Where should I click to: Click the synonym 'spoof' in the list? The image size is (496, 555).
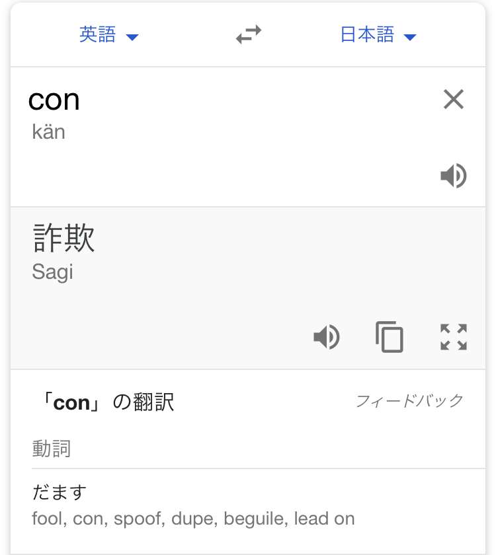pyautogui.click(x=140, y=519)
